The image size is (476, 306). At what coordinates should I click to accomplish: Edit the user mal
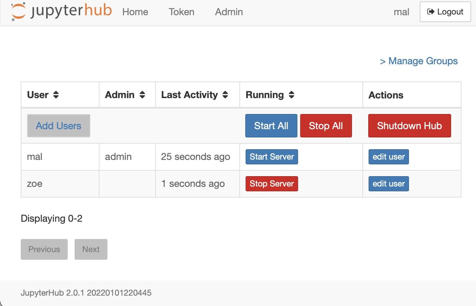[389, 156]
